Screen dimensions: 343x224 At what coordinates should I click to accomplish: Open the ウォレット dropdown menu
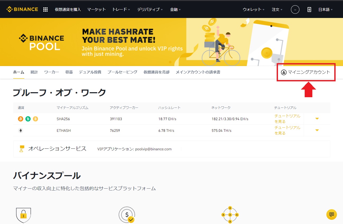pyautogui.click(x=254, y=10)
